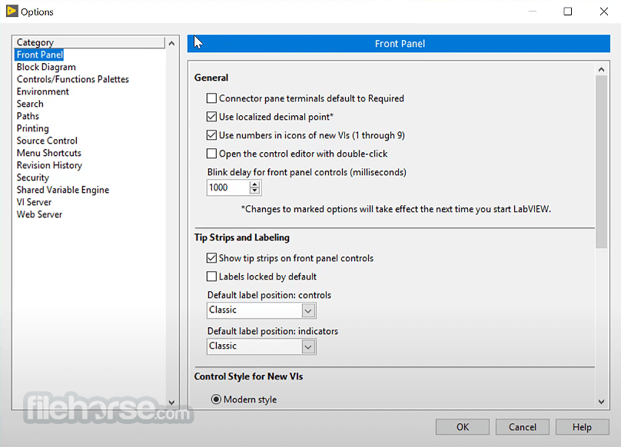This screenshot has width=621, height=447.
Task: Check Labels locked by default
Action: (x=212, y=276)
